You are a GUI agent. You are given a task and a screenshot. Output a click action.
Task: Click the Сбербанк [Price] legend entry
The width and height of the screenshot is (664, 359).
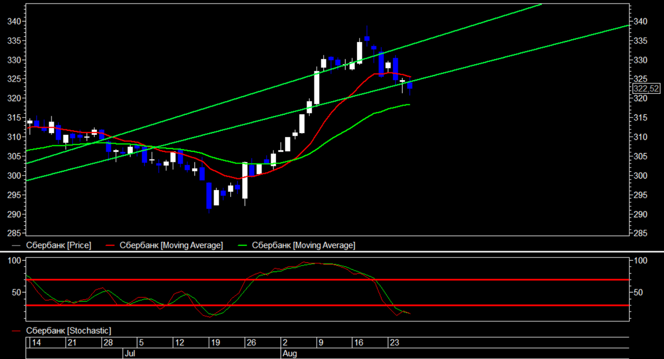point(51,245)
